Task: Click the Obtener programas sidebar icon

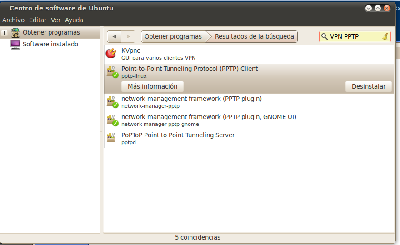Action: click(15, 33)
